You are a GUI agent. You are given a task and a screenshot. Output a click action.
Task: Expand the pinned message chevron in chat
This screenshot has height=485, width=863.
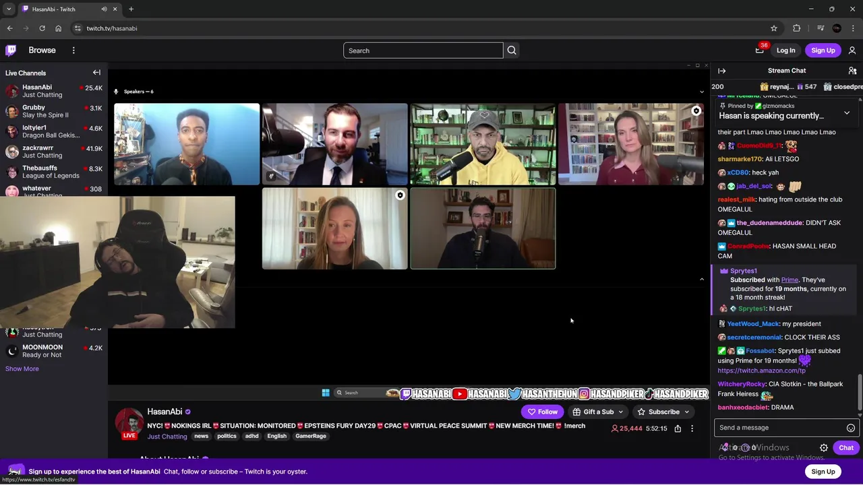pyautogui.click(x=847, y=113)
